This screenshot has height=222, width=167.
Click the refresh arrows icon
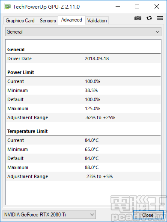click(149, 18)
